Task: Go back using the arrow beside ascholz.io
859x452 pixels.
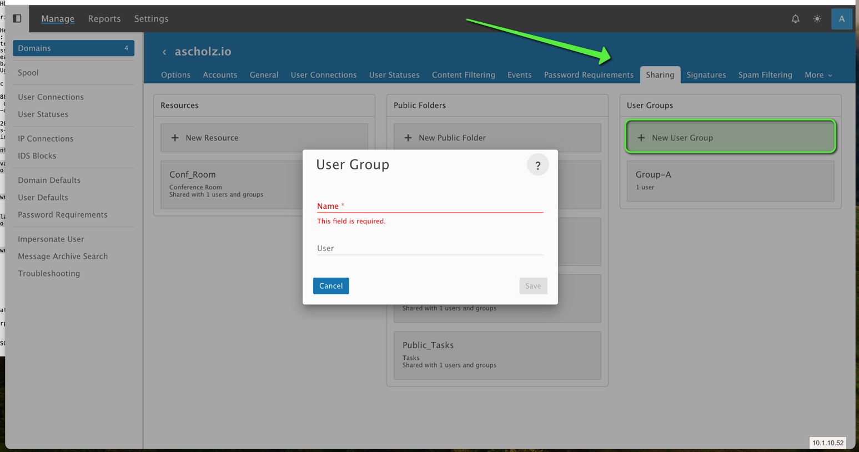Action: tap(164, 52)
